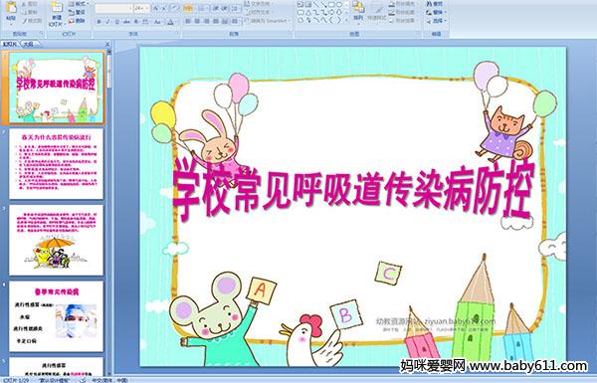This screenshot has width=597, height=383.
Task: Toggle Bold formatting
Action: click(99, 22)
